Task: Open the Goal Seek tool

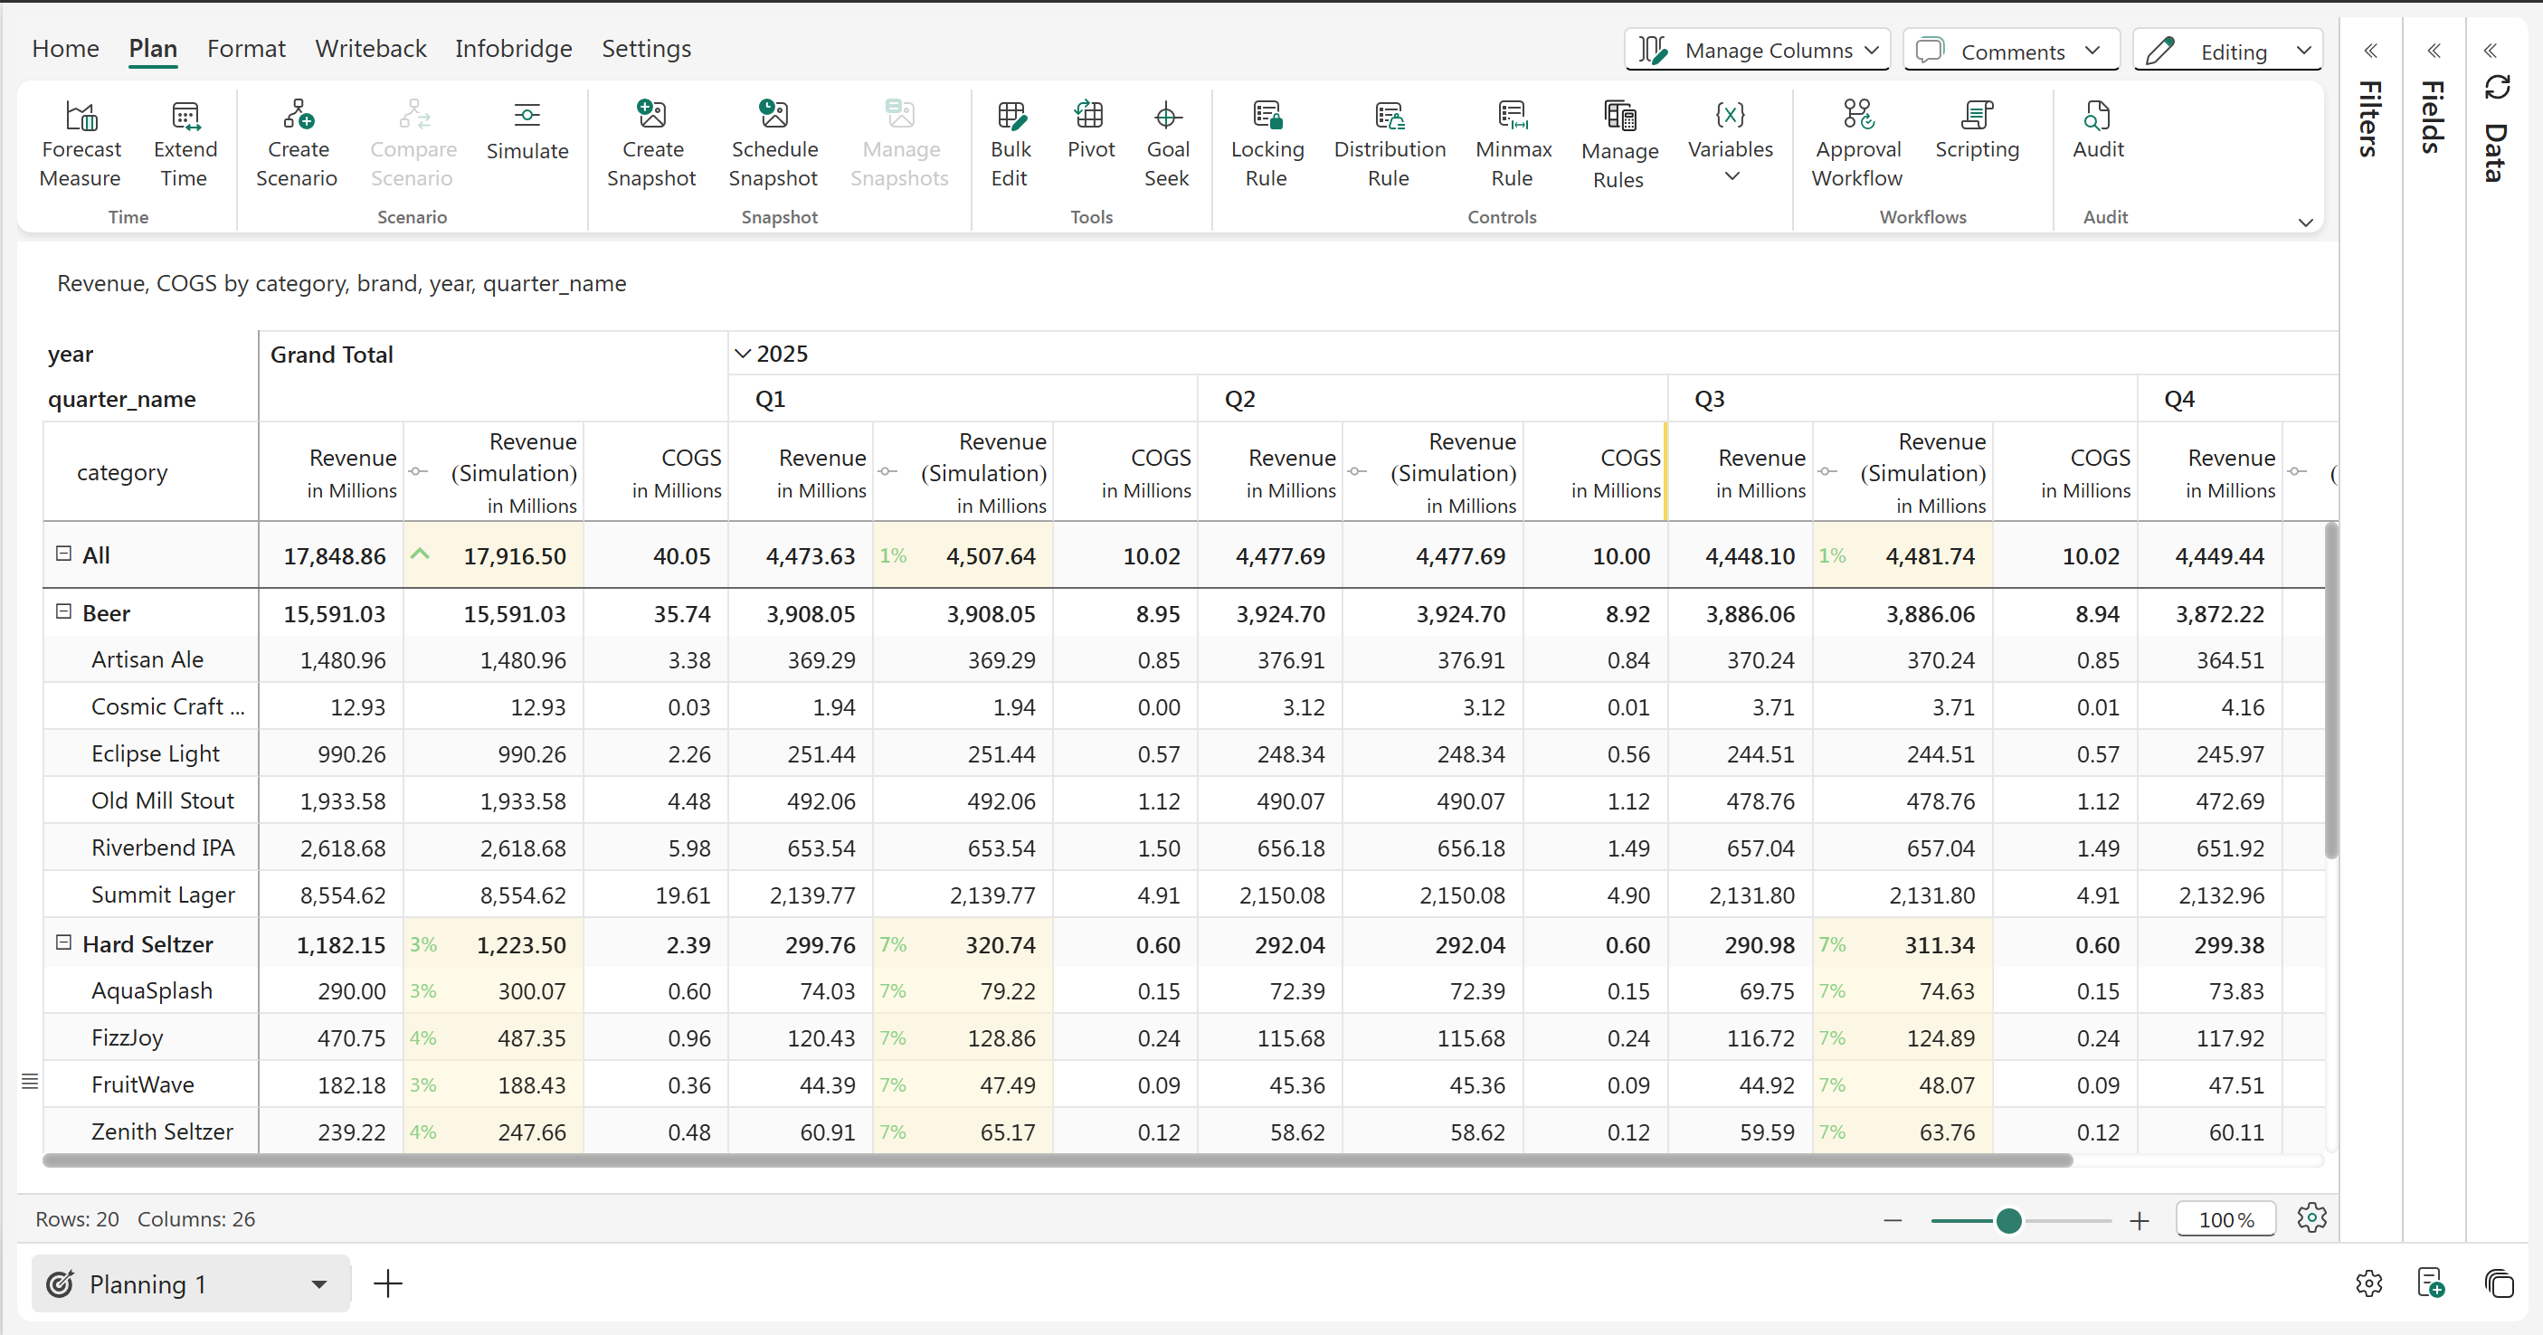Action: pos(1167,117)
